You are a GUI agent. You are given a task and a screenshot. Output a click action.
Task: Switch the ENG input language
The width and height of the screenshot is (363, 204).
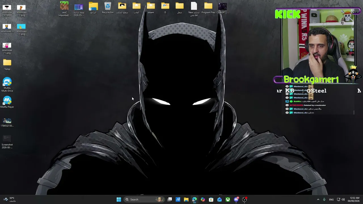click(x=331, y=199)
